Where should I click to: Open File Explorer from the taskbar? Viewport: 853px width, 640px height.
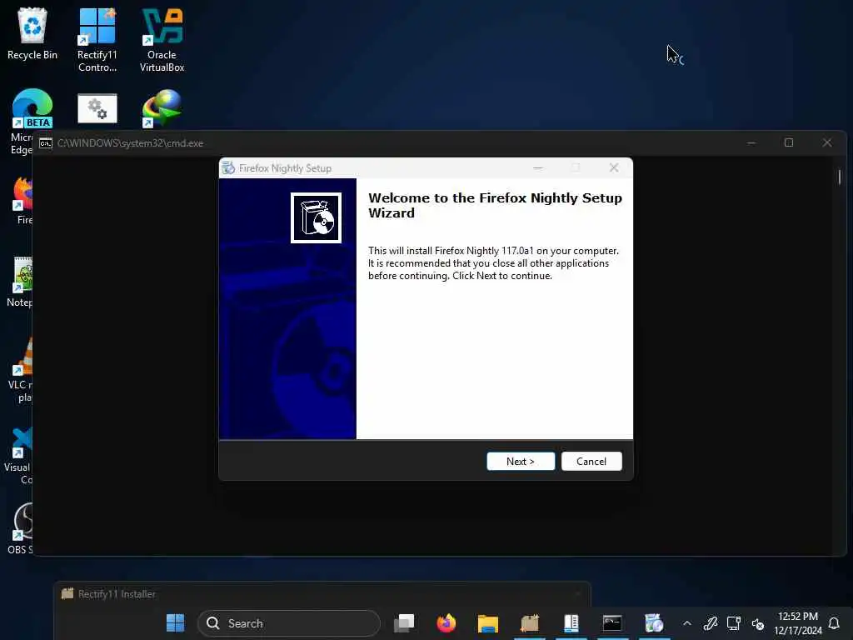(488, 623)
